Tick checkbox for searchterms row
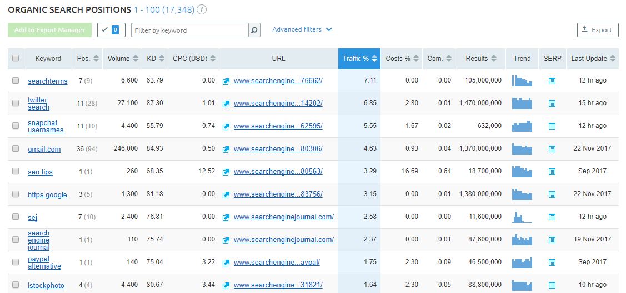Viewport: 626px width, 293px height. click(x=16, y=80)
